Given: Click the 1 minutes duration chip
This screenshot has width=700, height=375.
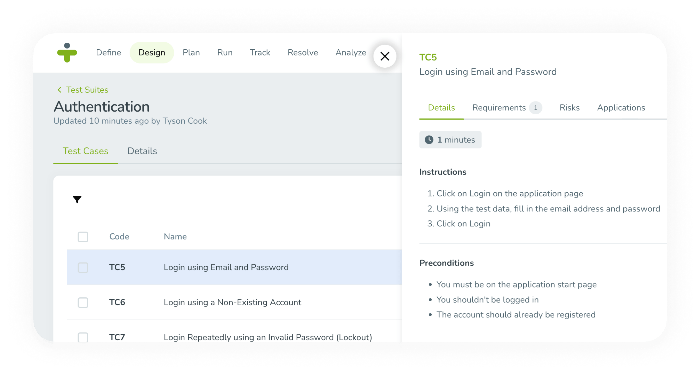Looking at the screenshot, I should coord(450,140).
